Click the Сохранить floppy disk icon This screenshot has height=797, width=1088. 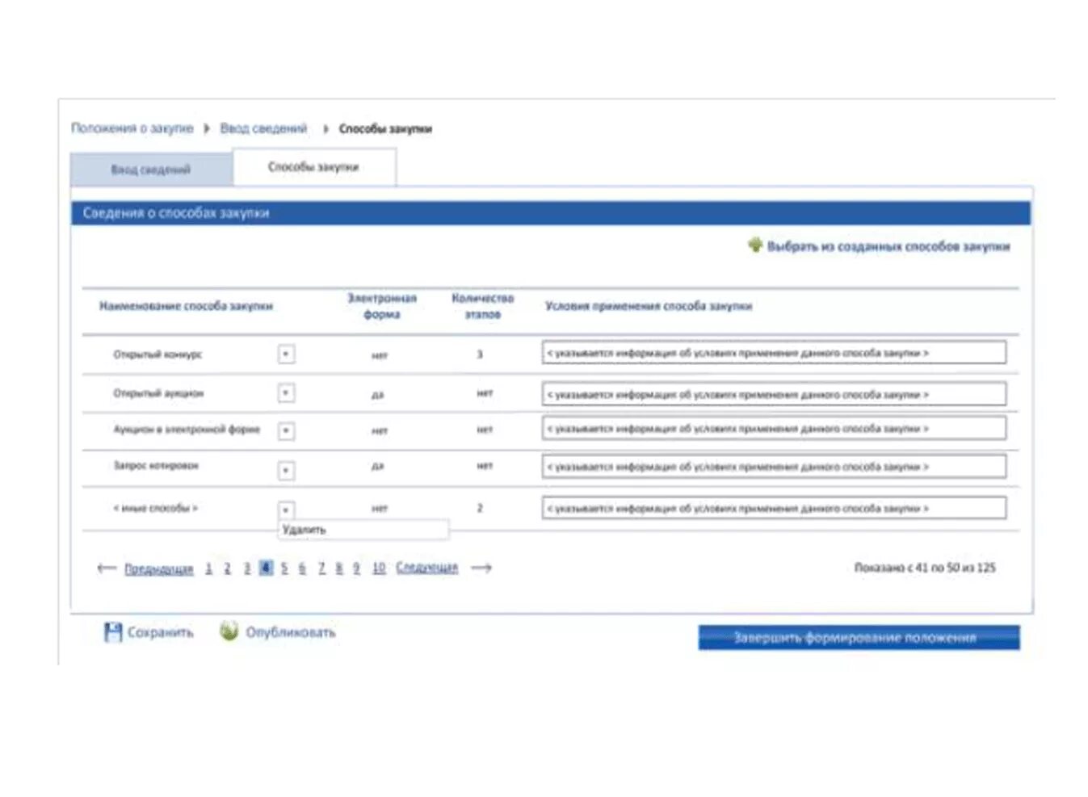coord(113,631)
